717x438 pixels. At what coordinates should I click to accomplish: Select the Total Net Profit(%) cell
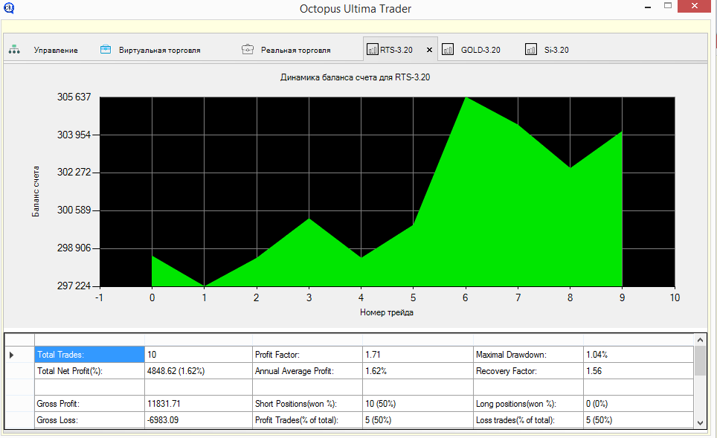coord(89,371)
